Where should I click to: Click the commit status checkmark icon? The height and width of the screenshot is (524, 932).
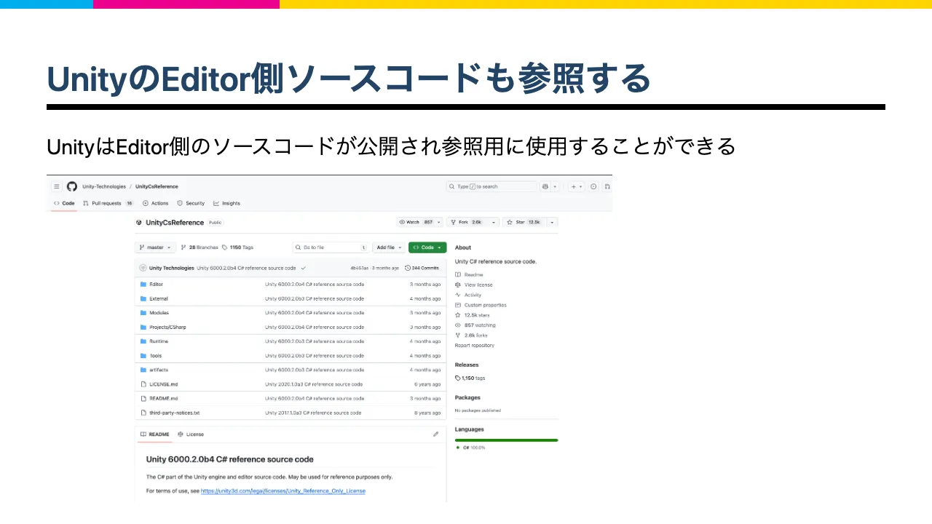[303, 268]
